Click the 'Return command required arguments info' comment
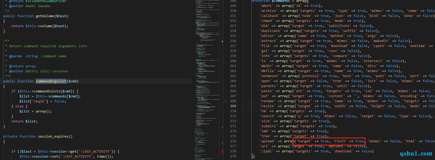 48,46
